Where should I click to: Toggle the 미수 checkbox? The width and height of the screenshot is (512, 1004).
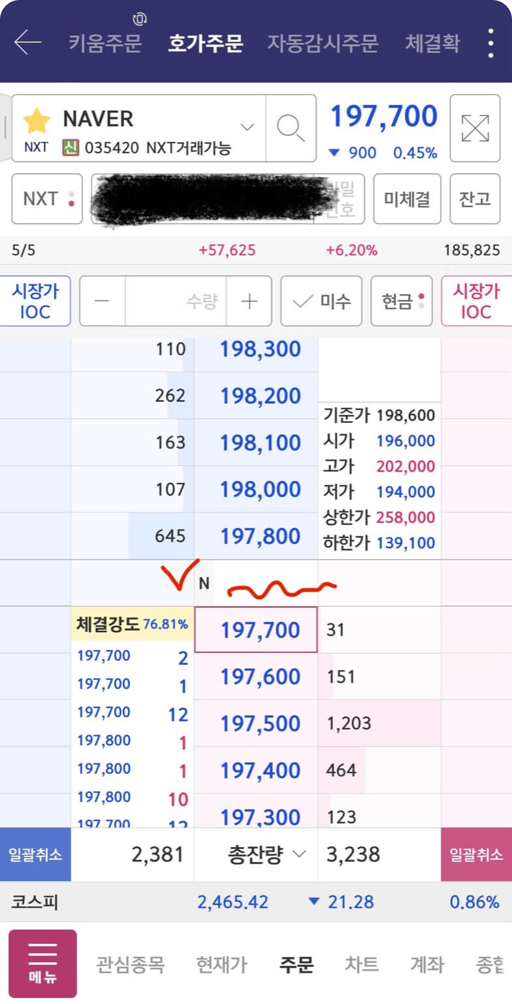pyautogui.click(x=321, y=301)
